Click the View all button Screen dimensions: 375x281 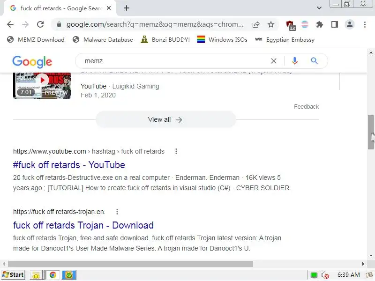tap(165, 119)
